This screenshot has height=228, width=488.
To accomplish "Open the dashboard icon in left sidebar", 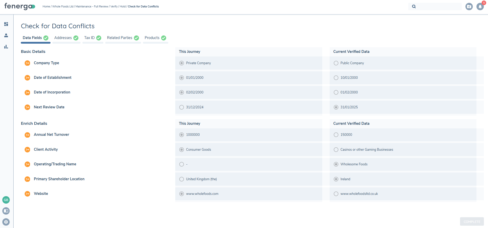I will coord(6,24).
